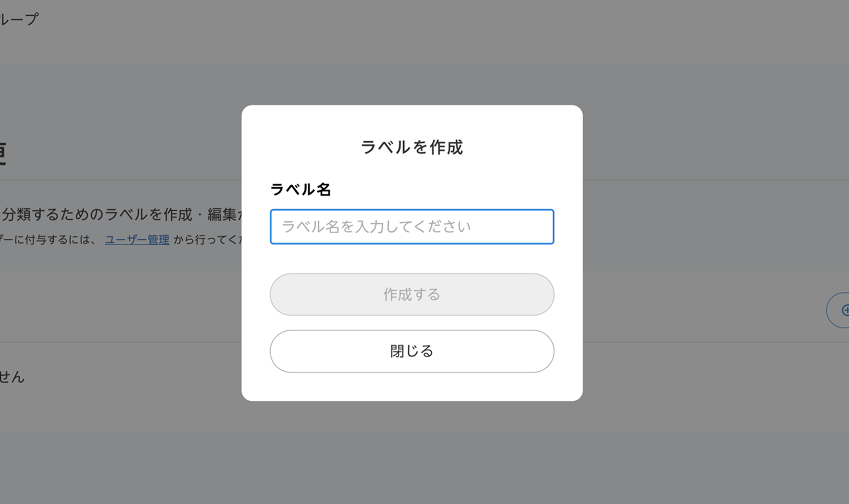Select the ループ tab in header
This screenshot has width=849, height=504.
pyautogui.click(x=19, y=19)
